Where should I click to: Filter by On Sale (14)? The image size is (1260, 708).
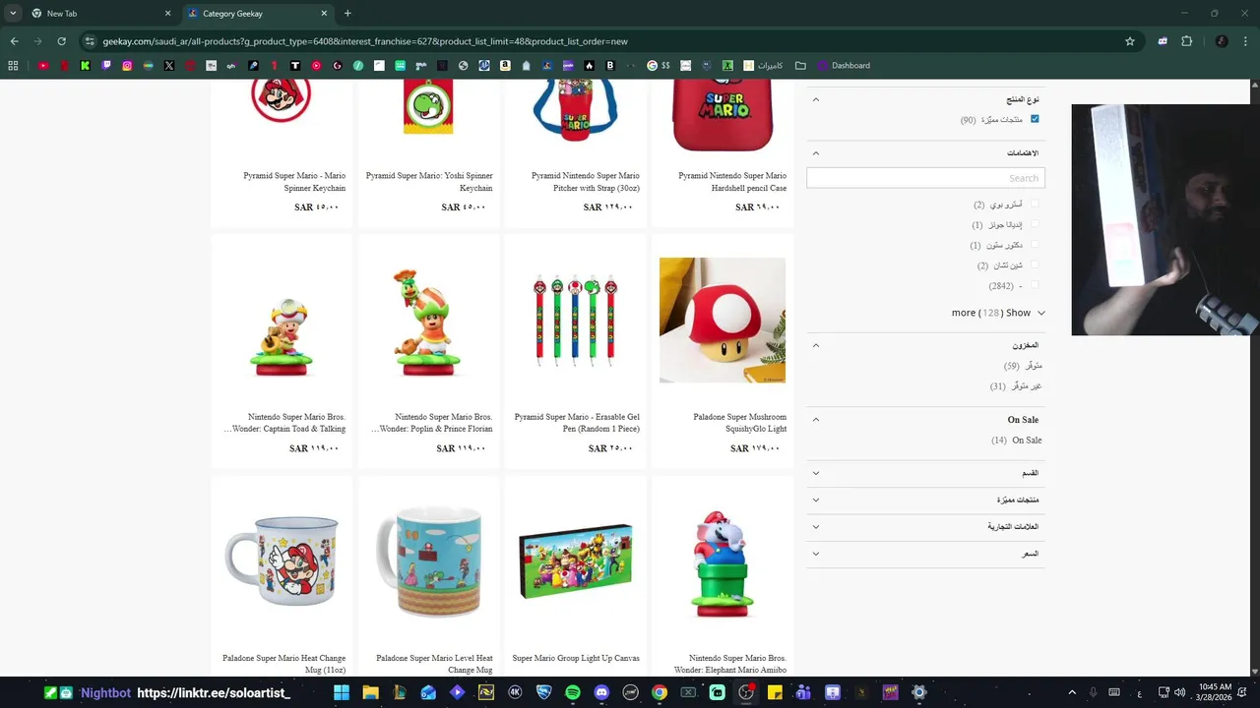pyautogui.click(x=1017, y=441)
